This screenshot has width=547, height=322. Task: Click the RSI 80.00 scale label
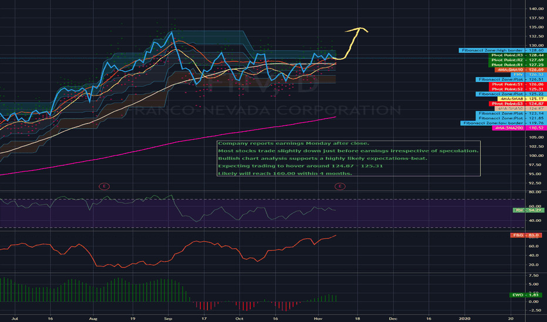pos(535,192)
